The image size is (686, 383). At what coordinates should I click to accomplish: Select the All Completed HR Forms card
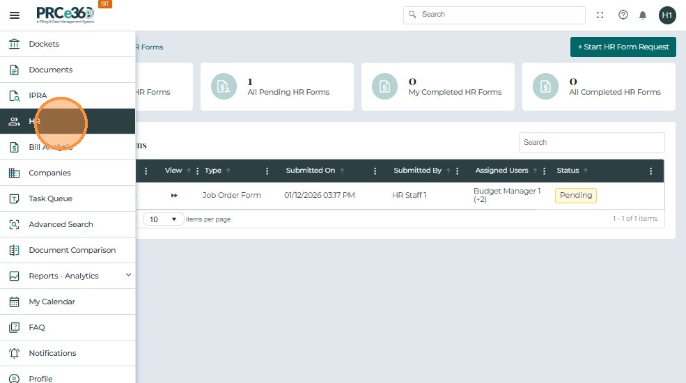599,86
